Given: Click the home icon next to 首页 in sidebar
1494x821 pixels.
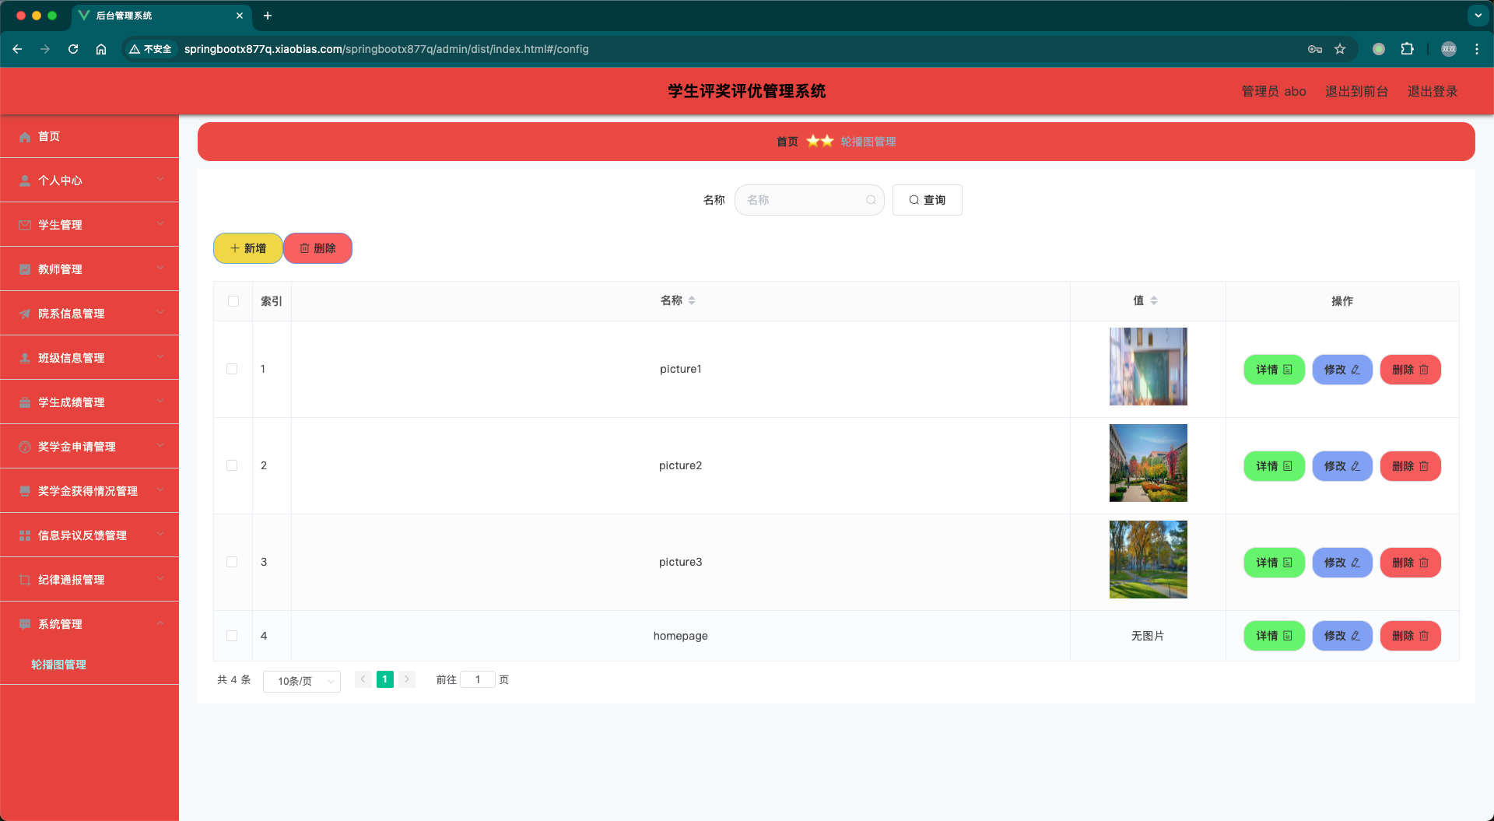Looking at the screenshot, I should (x=25, y=137).
